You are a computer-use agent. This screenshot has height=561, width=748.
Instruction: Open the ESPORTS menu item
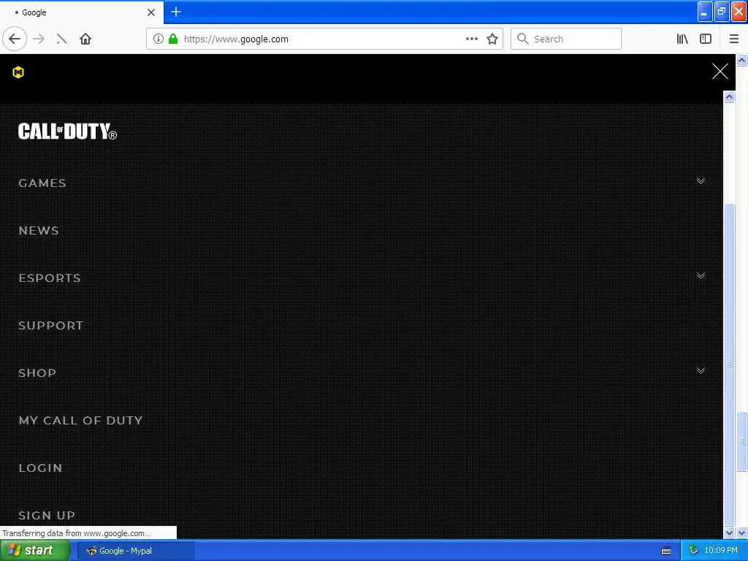coord(50,278)
